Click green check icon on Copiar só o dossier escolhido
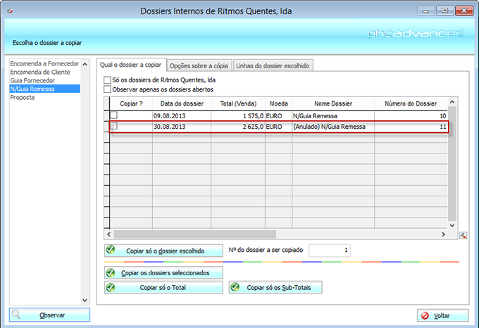 click(111, 250)
